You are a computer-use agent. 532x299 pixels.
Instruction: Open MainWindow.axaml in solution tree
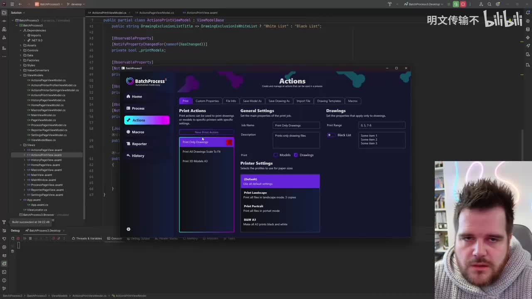point(44,180)
